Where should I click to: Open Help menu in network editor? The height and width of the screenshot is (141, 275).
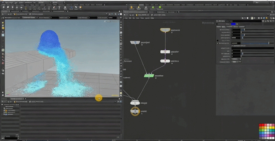(x=152, y=18)
